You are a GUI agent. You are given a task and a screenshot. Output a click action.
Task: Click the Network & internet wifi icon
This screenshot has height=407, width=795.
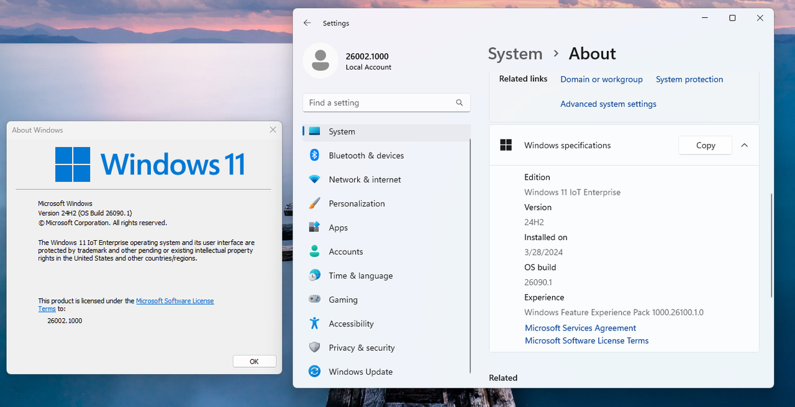coord(314,179)
